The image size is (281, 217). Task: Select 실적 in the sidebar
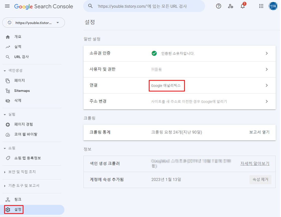(x=18, y=47)
